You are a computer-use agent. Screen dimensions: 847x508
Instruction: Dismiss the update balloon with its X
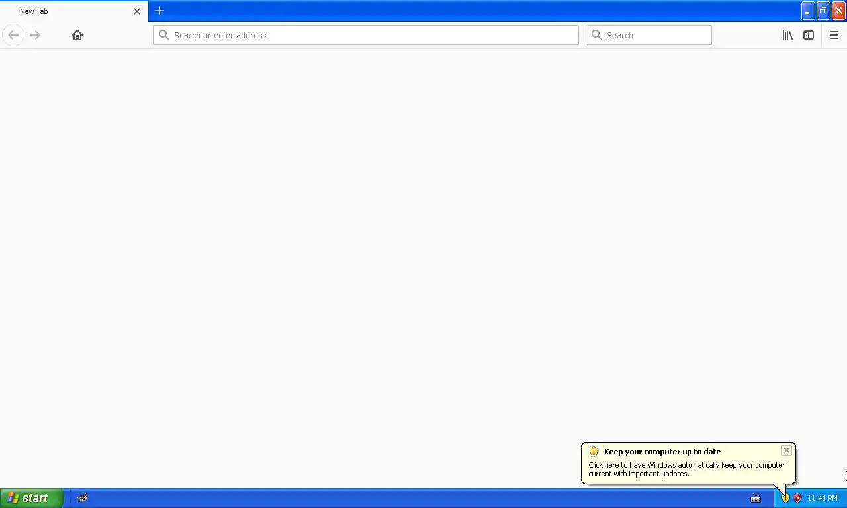(786, 450)
